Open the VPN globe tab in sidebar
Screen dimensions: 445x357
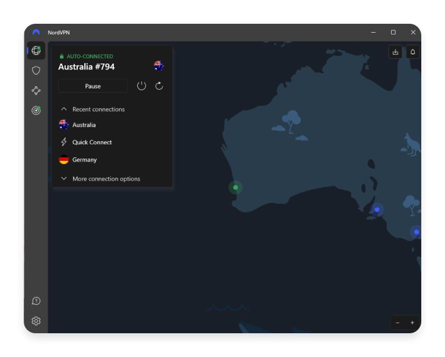36,50
